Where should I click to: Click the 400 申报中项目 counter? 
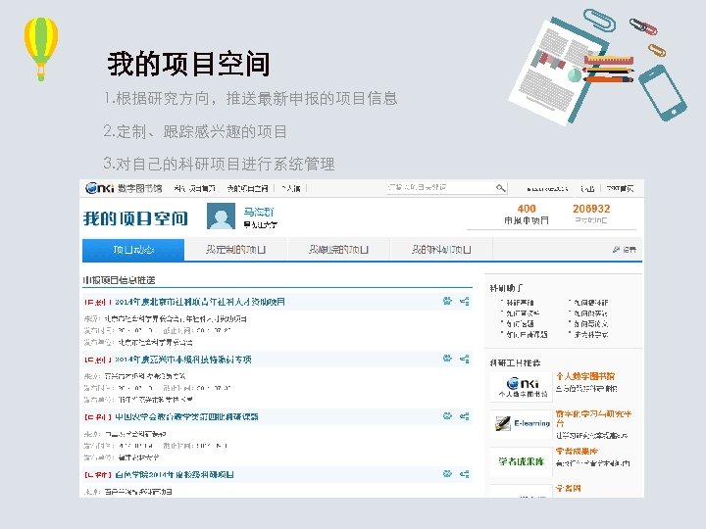[527, 215]
